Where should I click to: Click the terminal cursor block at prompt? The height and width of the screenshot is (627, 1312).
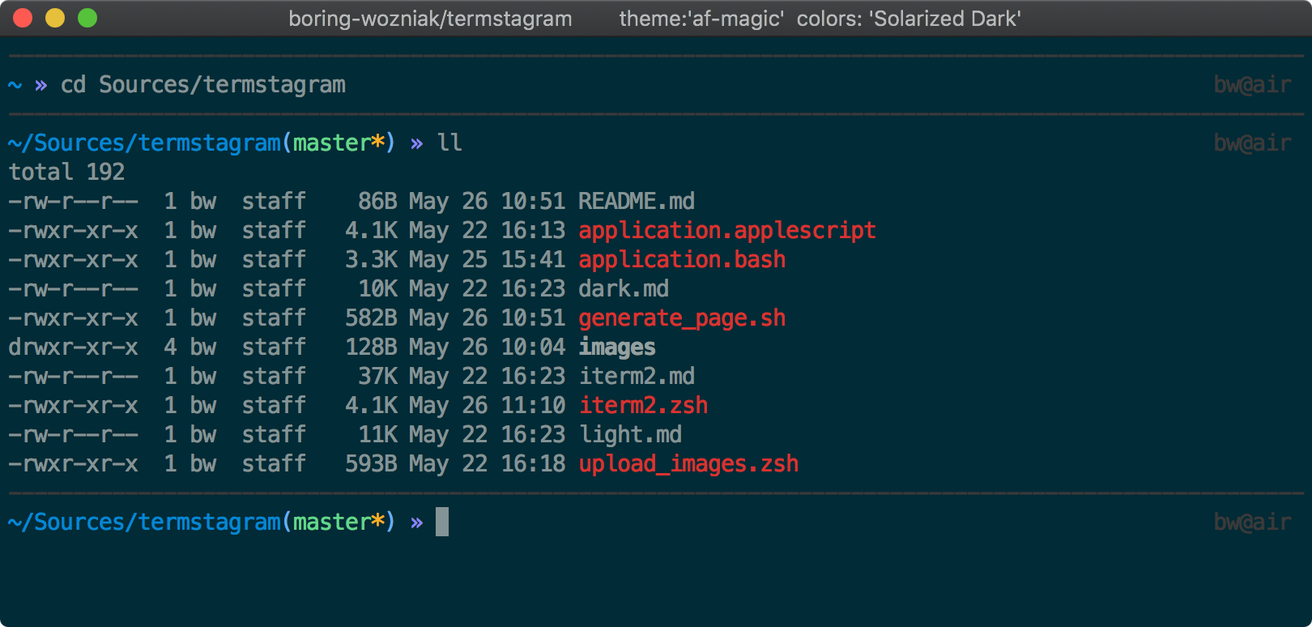(442, 522)
